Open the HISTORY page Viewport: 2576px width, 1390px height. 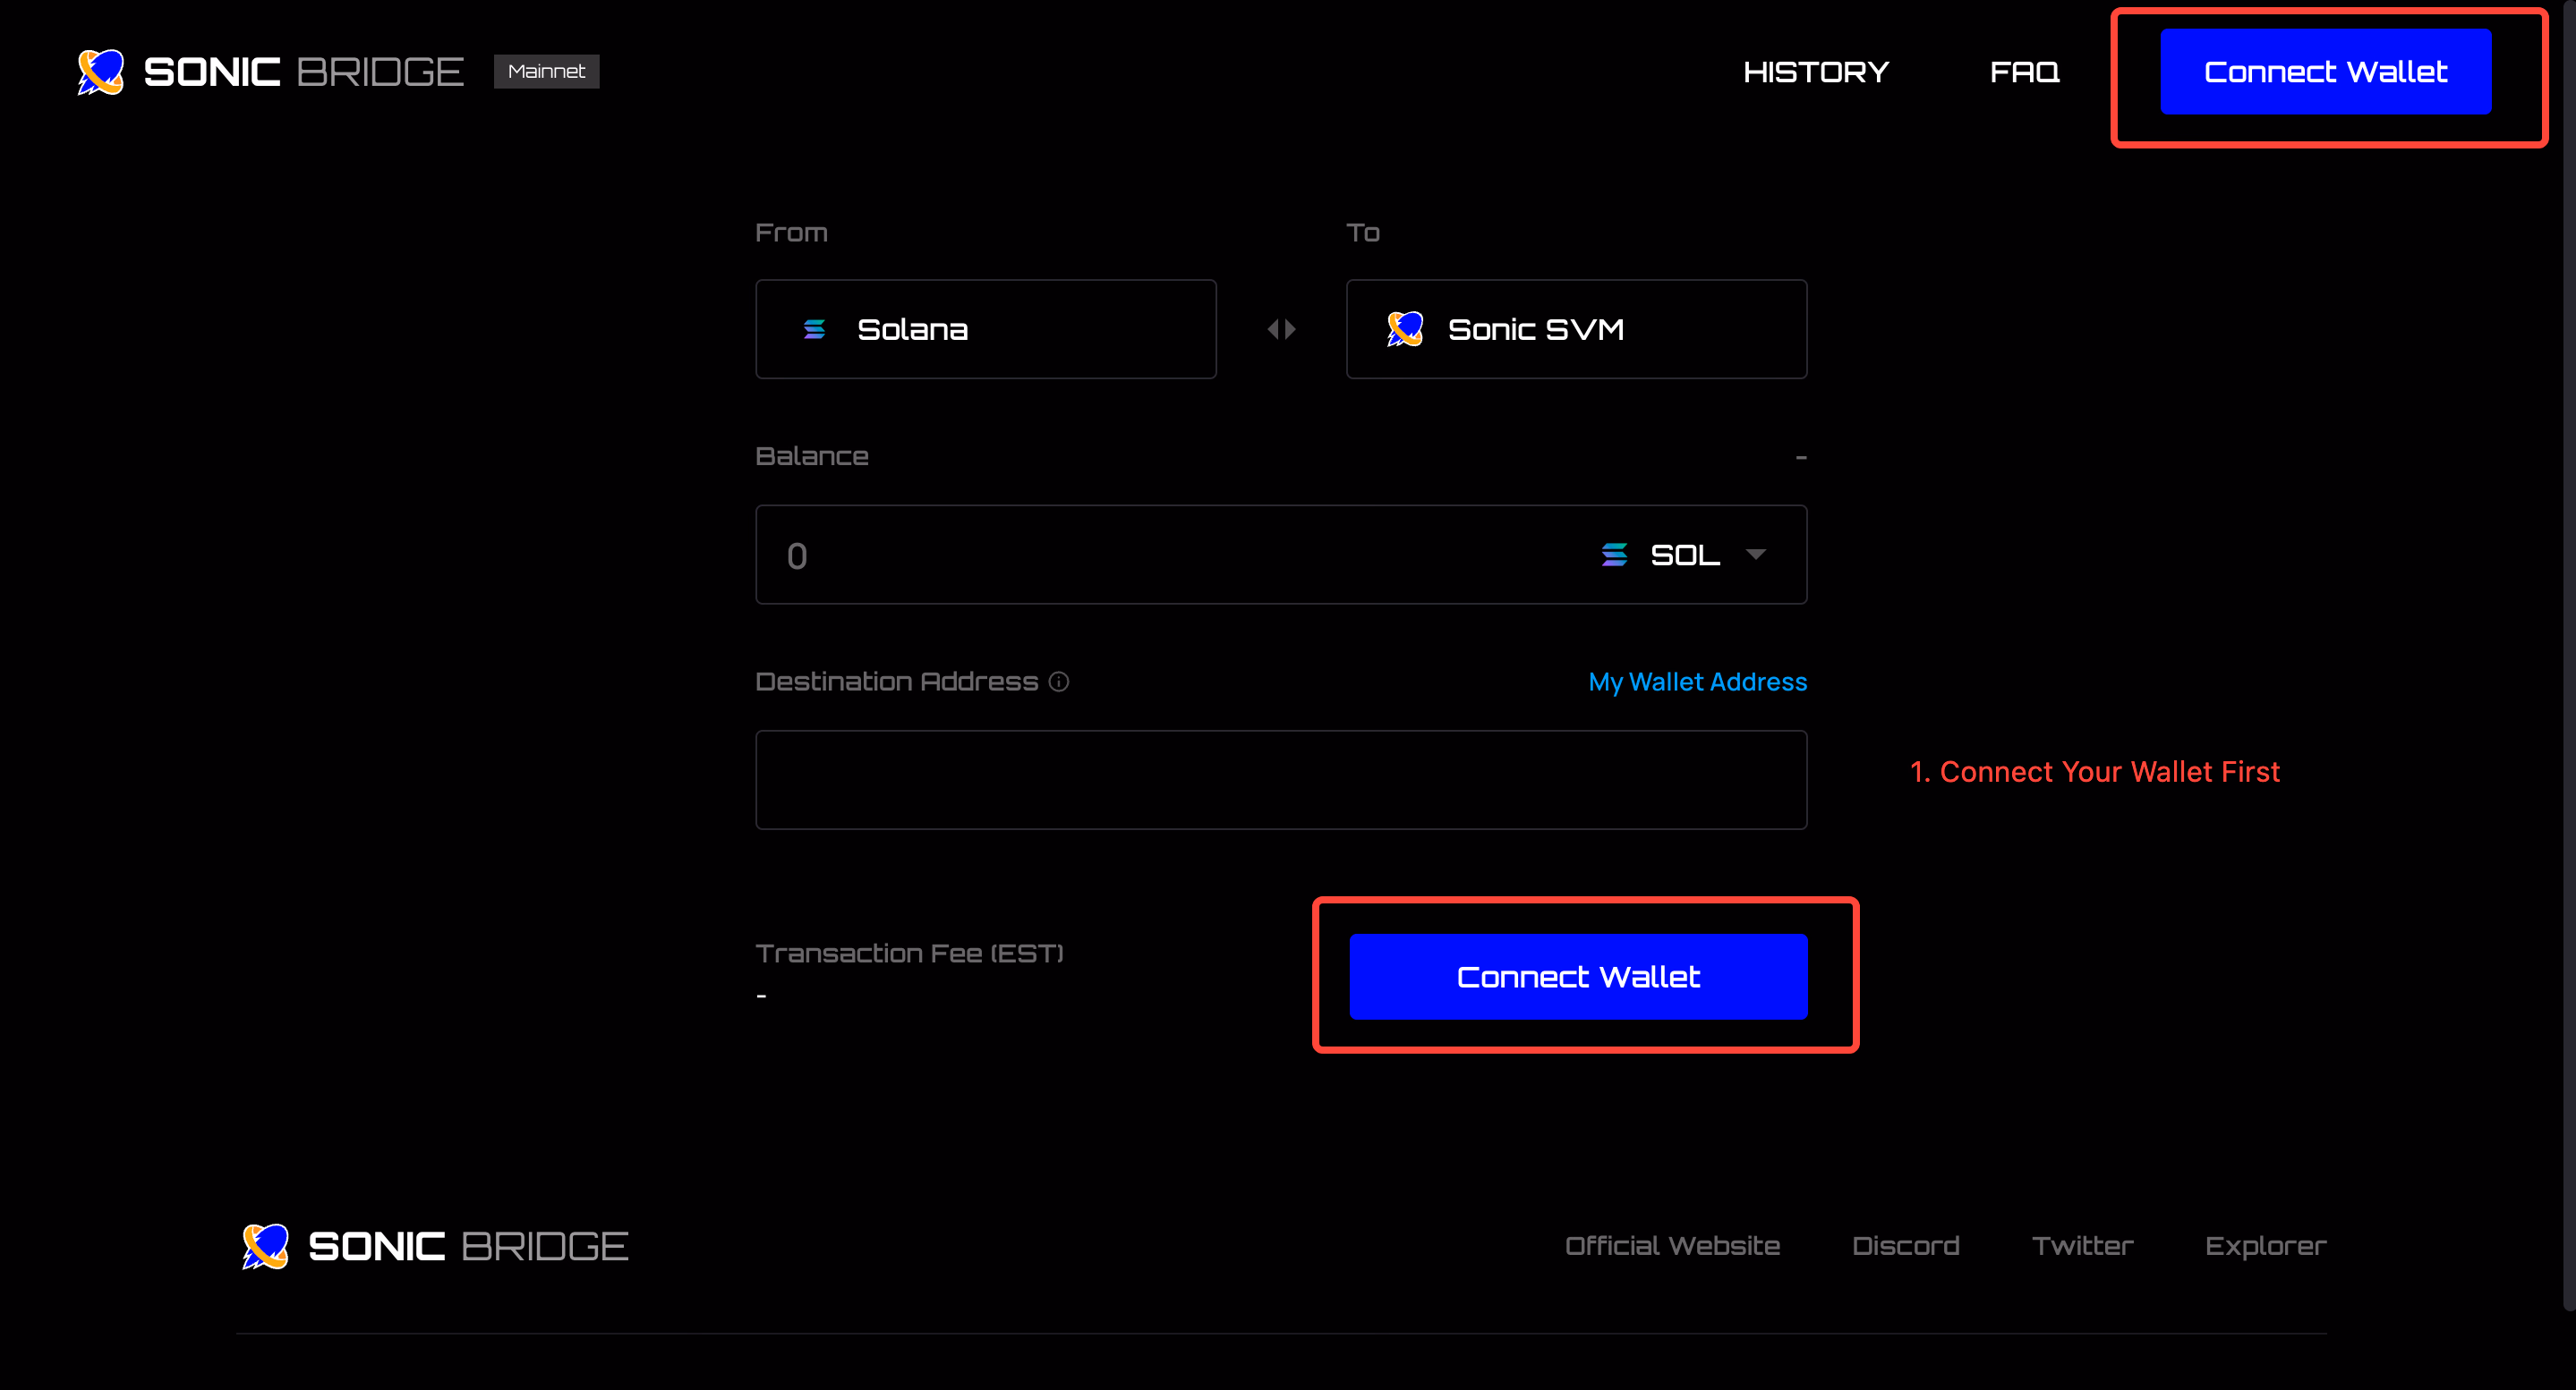pyautogui.click(x=1816, y=72)
